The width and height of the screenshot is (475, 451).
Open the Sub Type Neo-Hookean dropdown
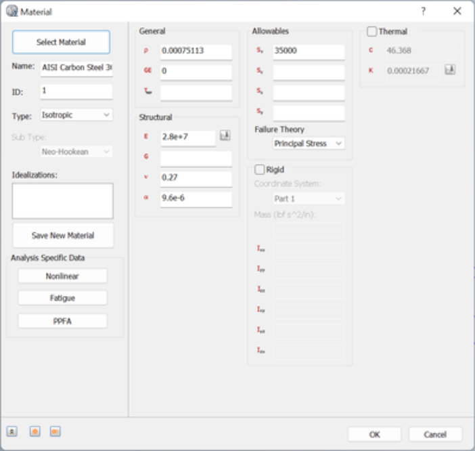pos(76,152)
